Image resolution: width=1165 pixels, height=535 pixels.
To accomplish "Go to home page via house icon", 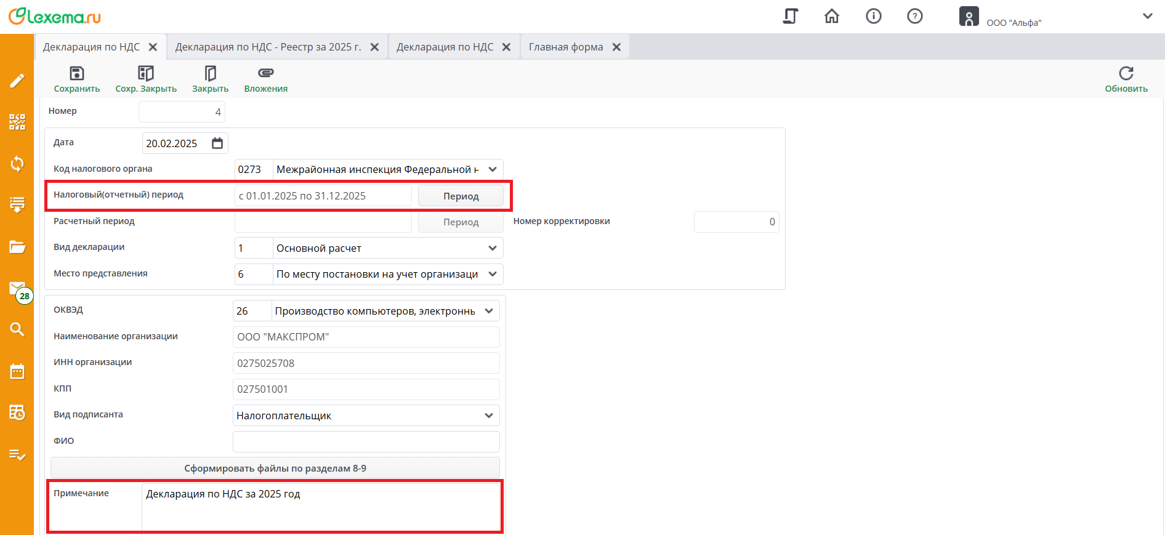I will 831,17.
